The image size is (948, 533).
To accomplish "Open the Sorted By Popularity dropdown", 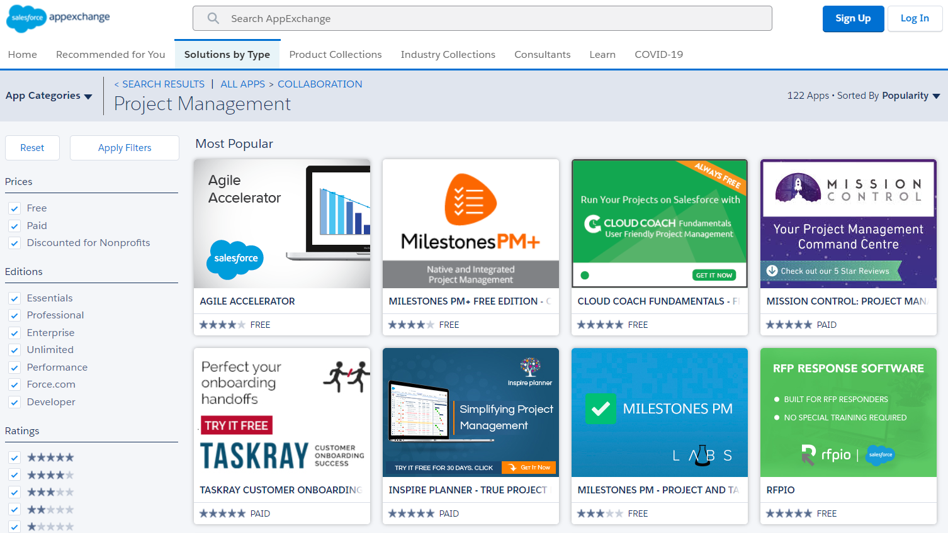I will coord(910,96).
